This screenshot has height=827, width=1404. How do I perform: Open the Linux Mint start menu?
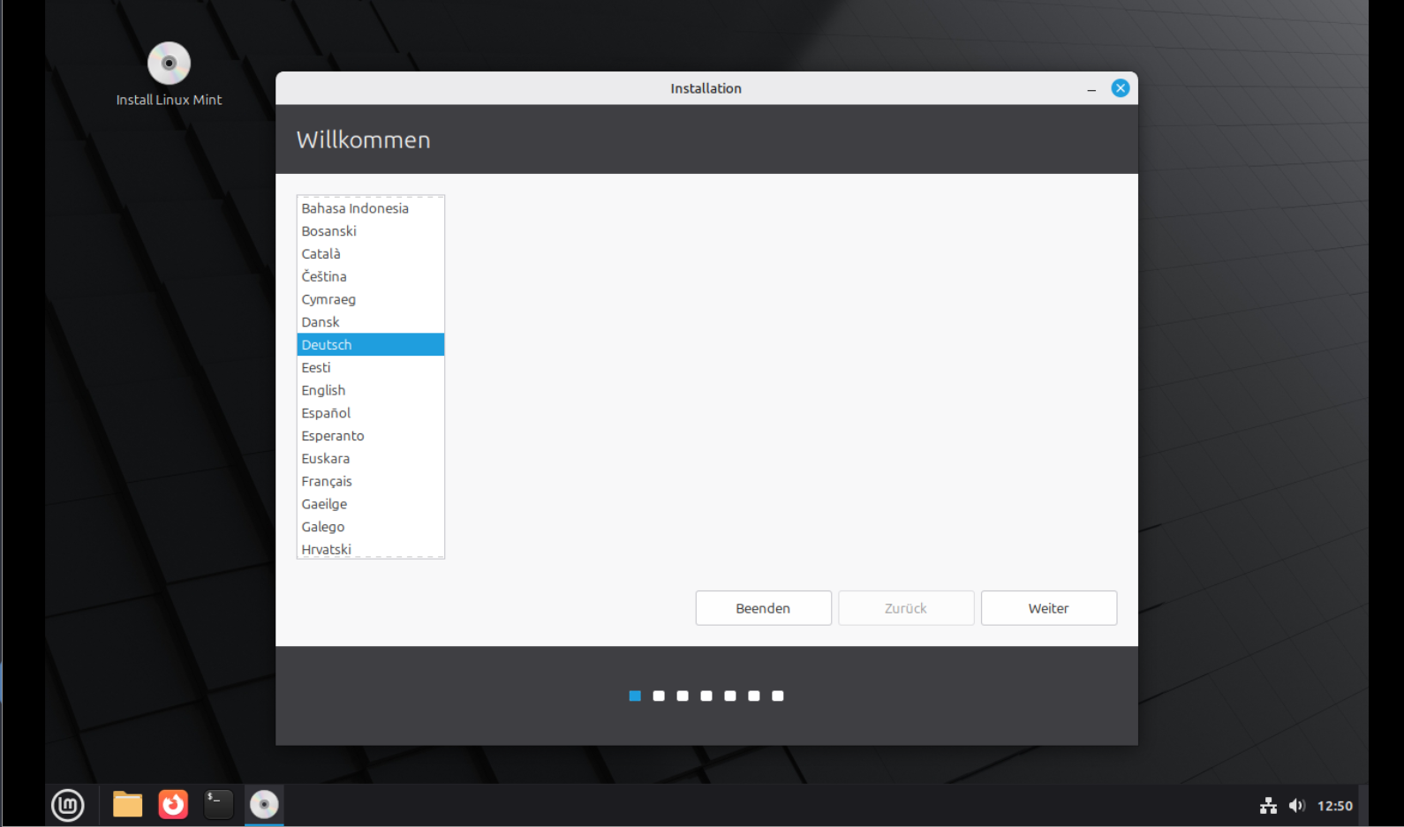[68, 804]
